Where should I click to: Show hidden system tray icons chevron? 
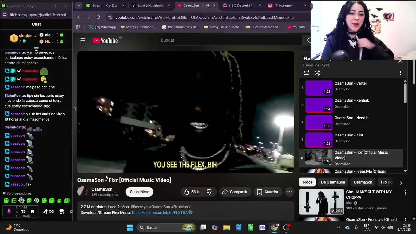point(339,228)
